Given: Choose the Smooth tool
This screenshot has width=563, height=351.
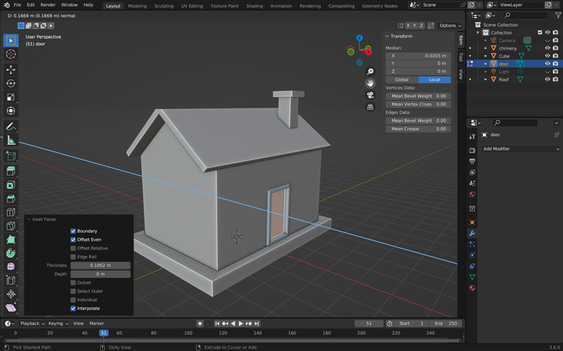Looking at the screenshot, I should click(11, 267).
